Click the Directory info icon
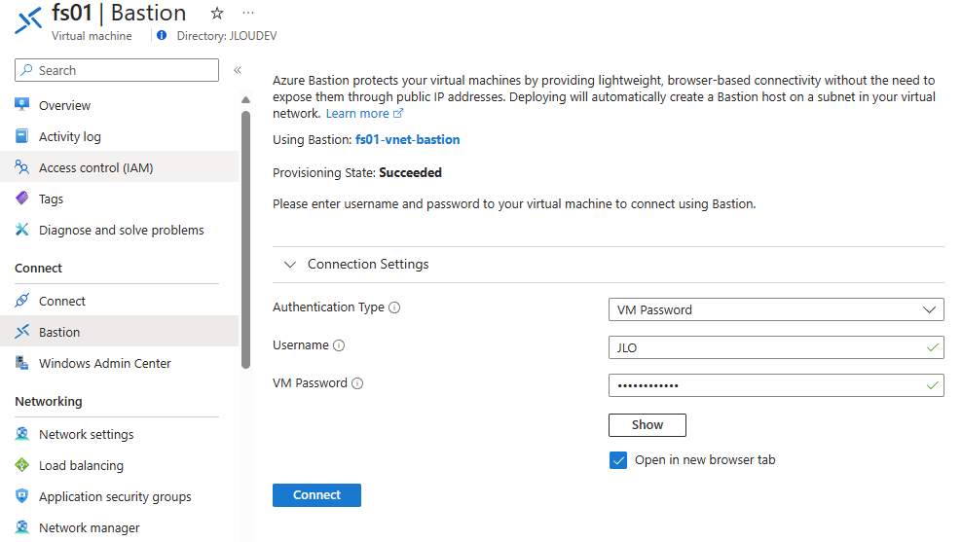 [162, 36]
